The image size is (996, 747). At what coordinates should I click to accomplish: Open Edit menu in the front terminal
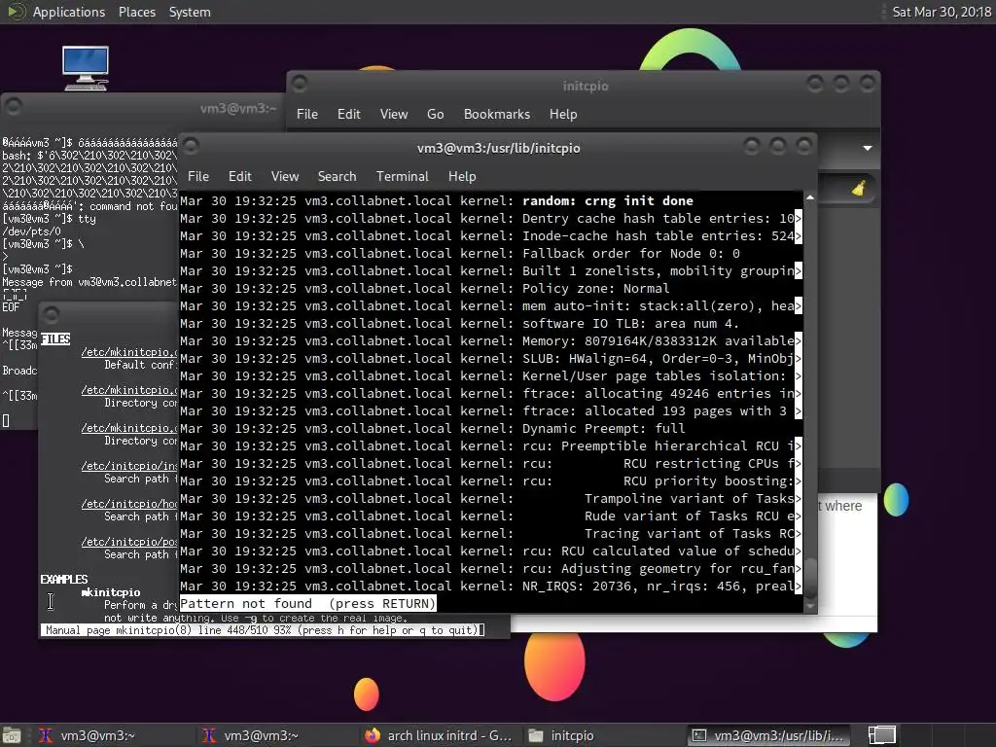pyautogui.click(x=239, y=177)
